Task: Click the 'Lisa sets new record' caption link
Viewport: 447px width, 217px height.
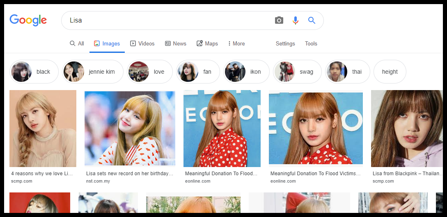Action: pyautogui.click(x=129, y=174)
